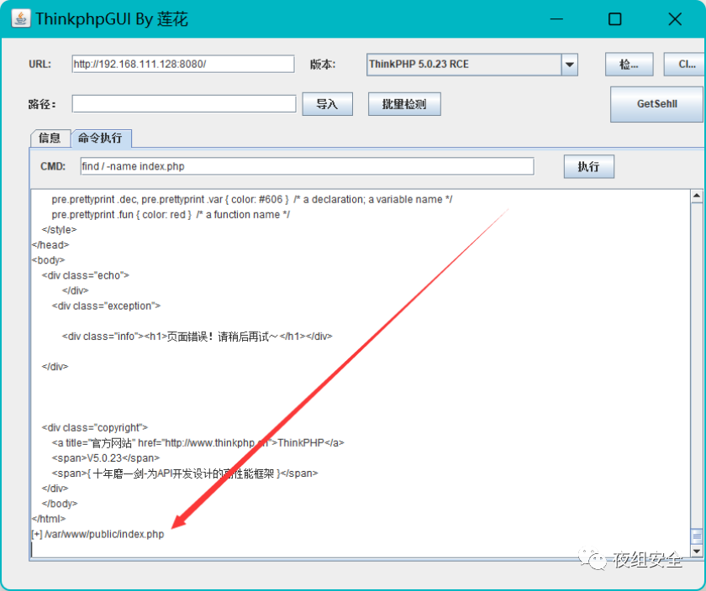Screen dimensions: 706x591
Task: Click the vertical scrollbar thumb
Action: [697, 536]
